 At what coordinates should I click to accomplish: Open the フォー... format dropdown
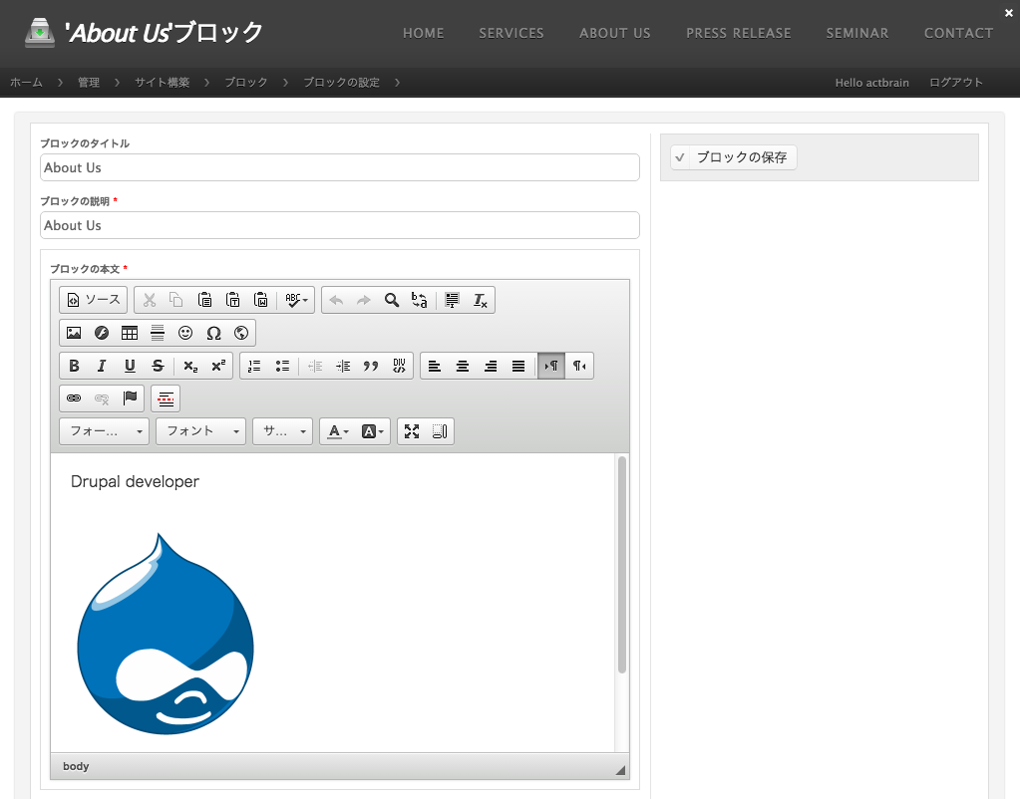[104, 431]
